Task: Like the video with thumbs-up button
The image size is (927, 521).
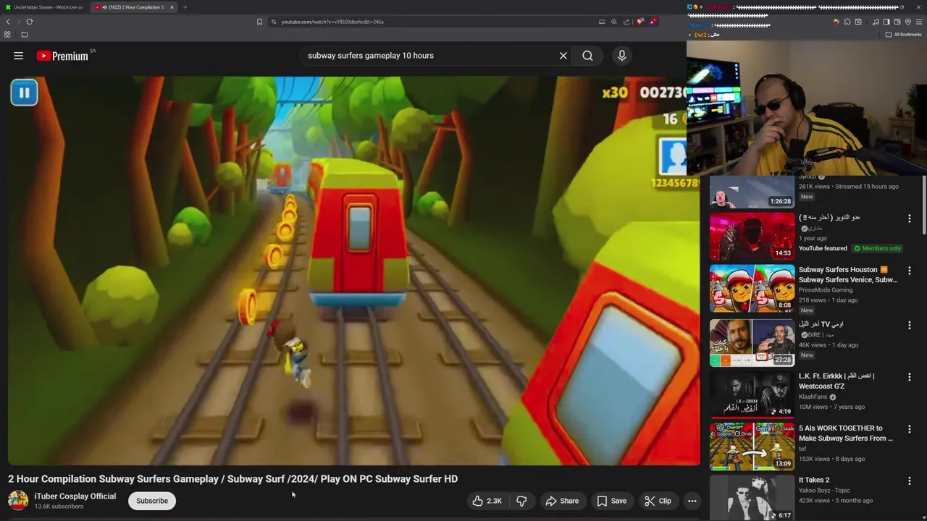Action: 487,501
